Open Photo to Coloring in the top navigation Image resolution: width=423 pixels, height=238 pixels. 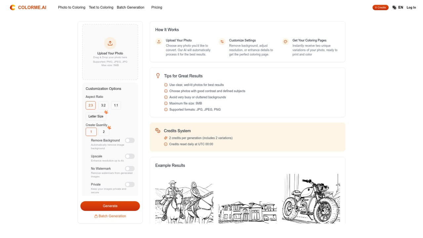[x=72, y=7]
